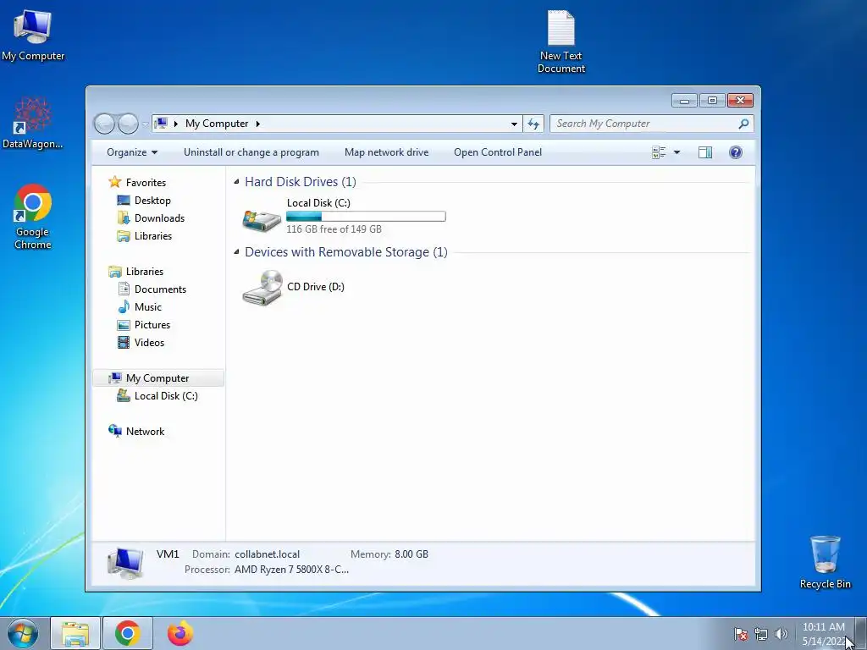Click Devices with Removable Storage header text
Screen dimensions: 867x650
(346, 252)
